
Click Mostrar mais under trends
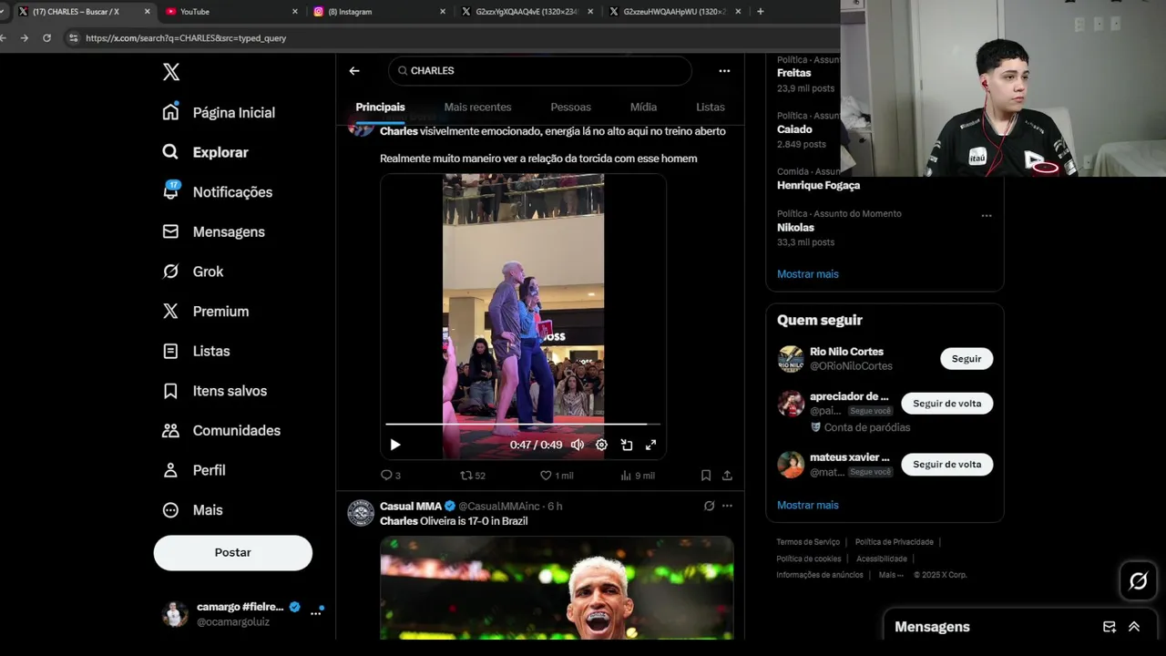(808, 273)
